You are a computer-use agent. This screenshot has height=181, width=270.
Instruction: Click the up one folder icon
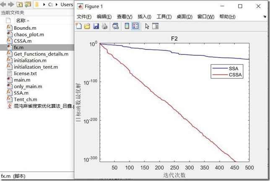coord(19,5)
